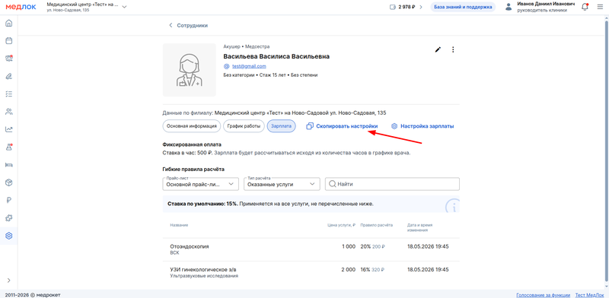Open the people icon in sidebar

tap(8, 112)
